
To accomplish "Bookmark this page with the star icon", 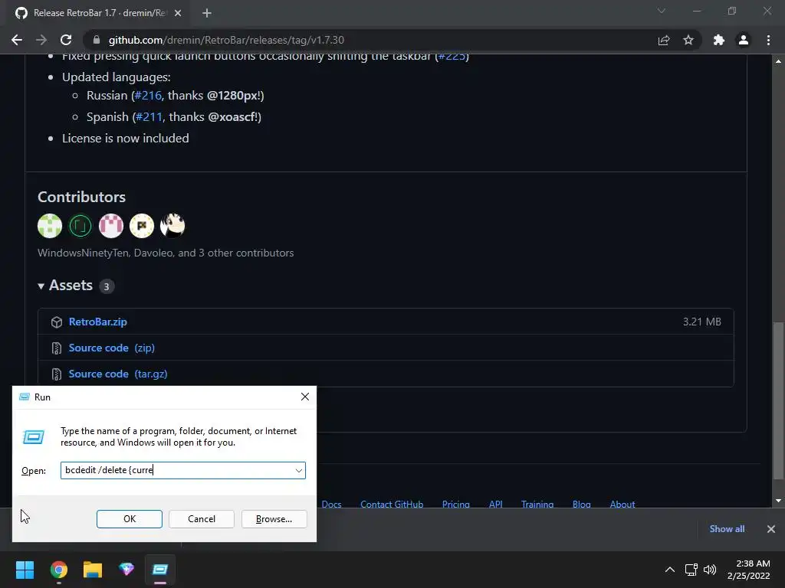I will 688,40.
